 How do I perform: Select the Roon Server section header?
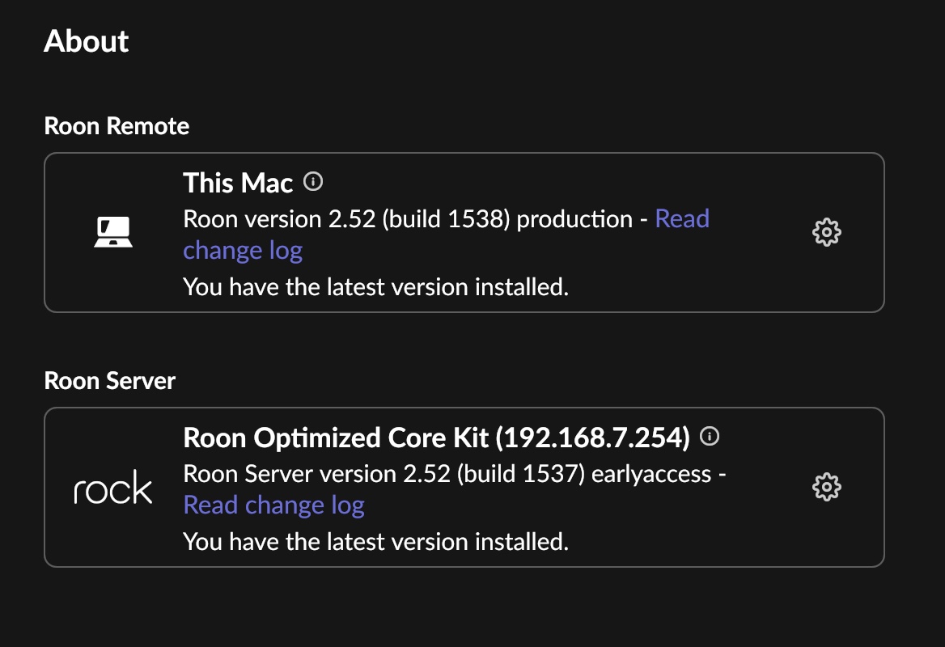coord(109,380)
